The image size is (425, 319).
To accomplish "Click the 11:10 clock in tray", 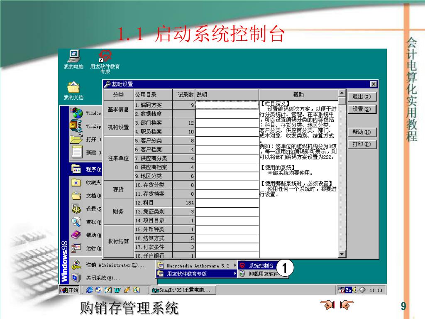I will [x=376, y=290].
